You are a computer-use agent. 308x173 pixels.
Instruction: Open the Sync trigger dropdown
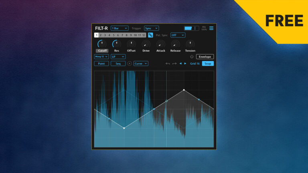click(x=151, y=28)
